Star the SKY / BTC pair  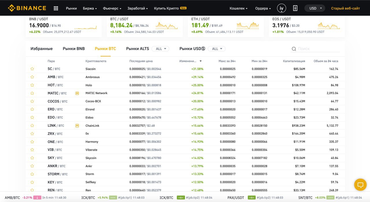[x=32, y=158]
